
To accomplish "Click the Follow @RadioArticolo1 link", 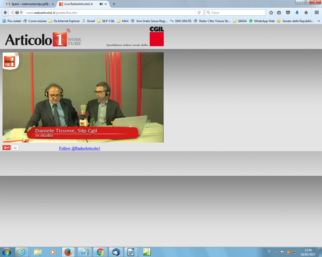I will point(79,148).
